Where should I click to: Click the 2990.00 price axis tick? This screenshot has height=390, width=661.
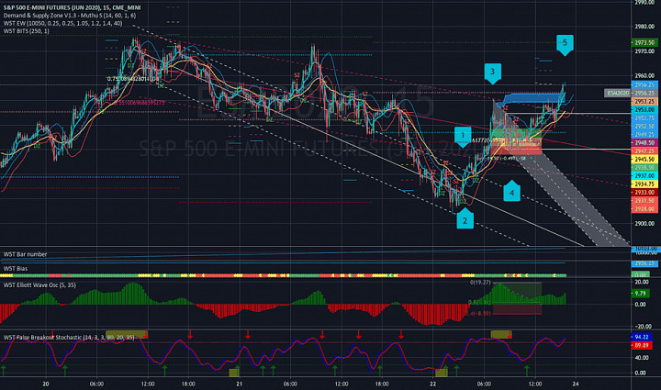click(x=644, y=3)
